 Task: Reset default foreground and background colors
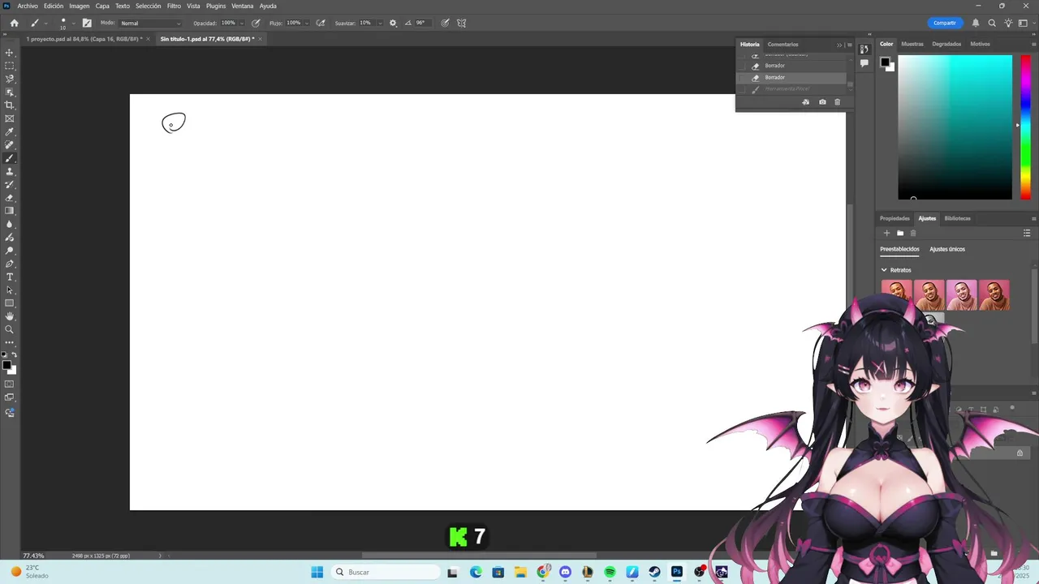tap(5, 355)
